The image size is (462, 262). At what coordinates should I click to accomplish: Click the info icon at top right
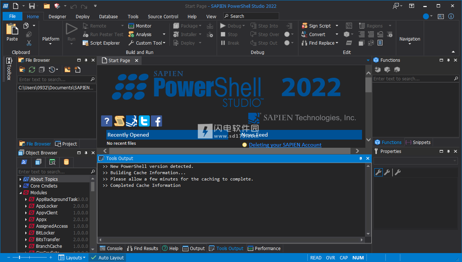[x=451, y=16]
